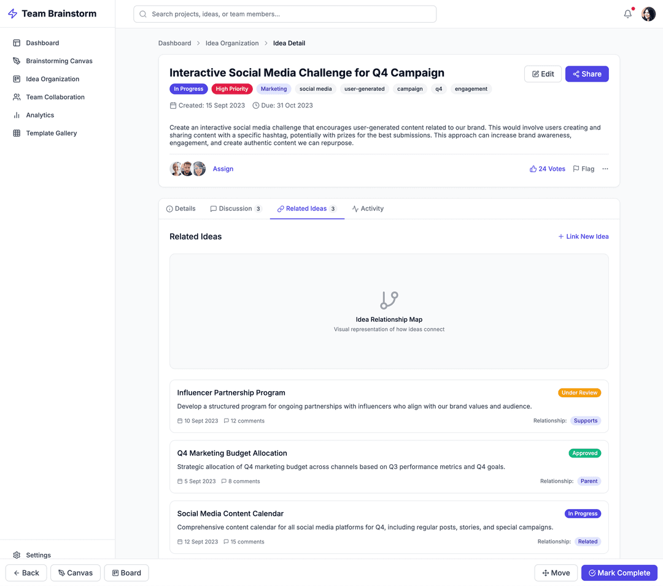The height and width of the screenshot is (587, 663).
Task: Click the Team Brainstorm lightning logo
Action: [x=12, y=14]
